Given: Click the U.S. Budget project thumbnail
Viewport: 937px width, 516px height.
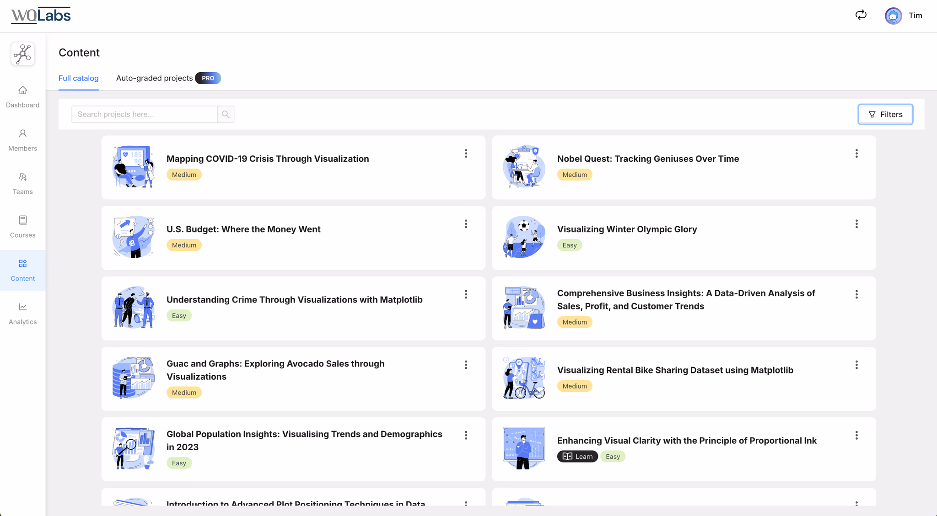Looking at the screenshot, I should coord(134,237).
